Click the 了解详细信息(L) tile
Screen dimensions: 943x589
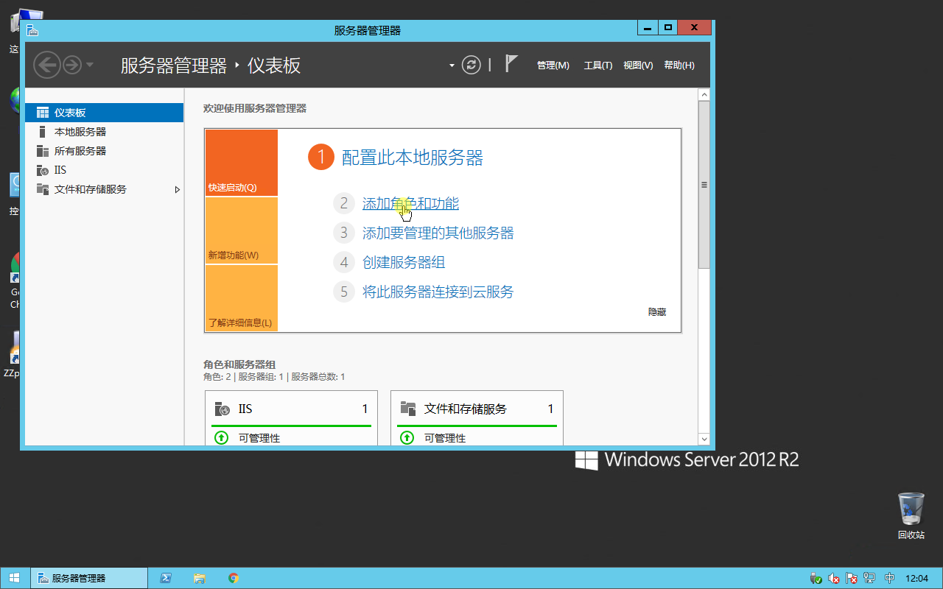[242, 298]
